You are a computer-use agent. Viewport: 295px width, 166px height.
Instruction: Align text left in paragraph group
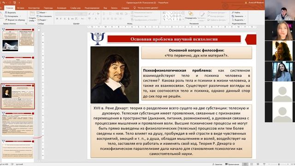pyautogui.click(x=104, y=19)
